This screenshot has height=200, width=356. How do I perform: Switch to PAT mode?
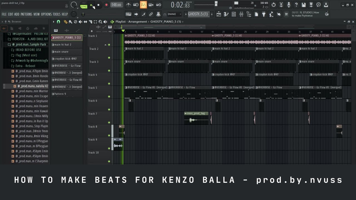point(84,3)
